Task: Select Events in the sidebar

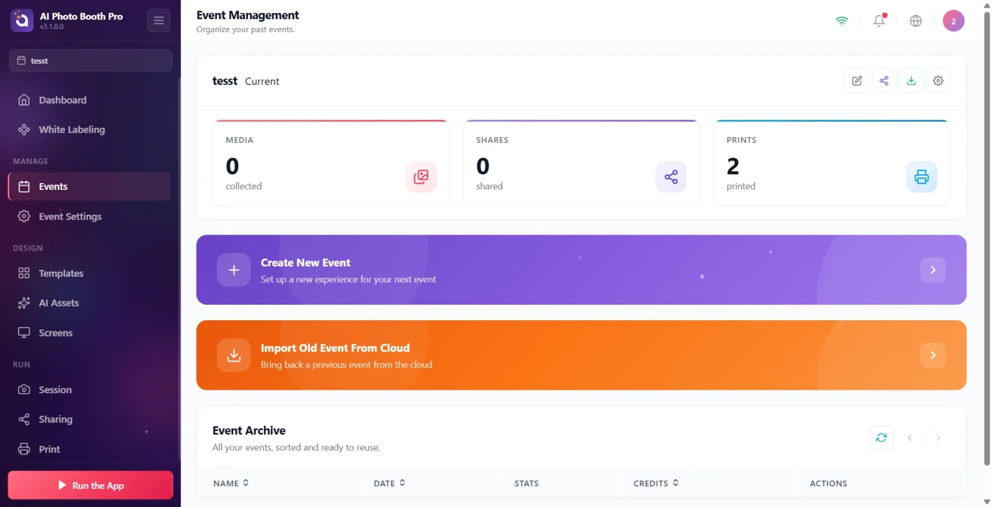Action: pos(89,187)
